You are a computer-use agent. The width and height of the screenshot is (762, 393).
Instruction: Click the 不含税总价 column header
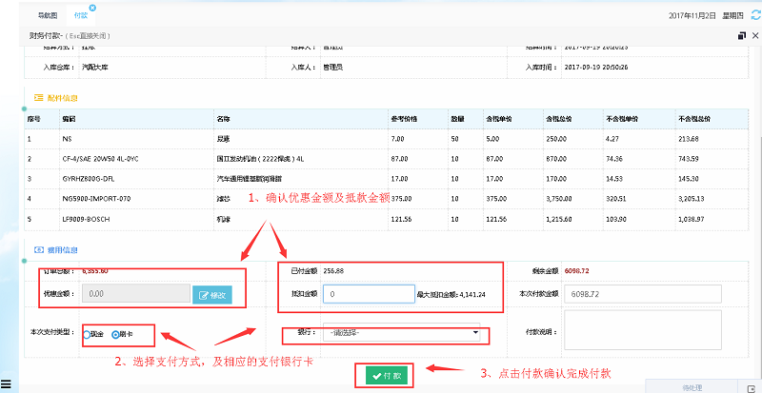tap(694, 119)
